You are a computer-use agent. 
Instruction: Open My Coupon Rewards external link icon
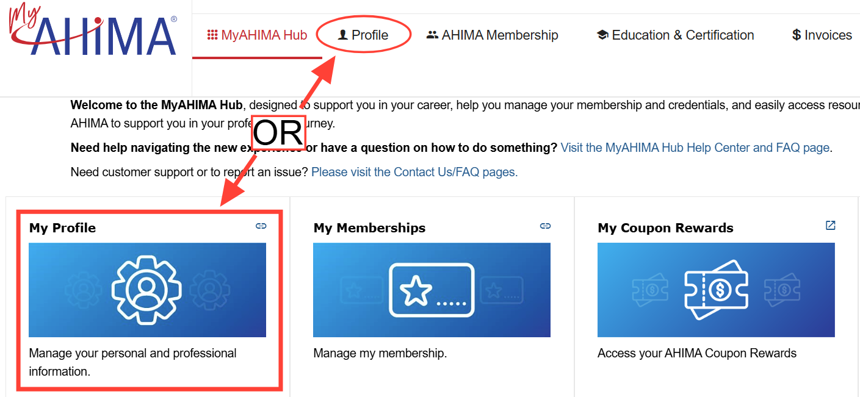[830, 226]
